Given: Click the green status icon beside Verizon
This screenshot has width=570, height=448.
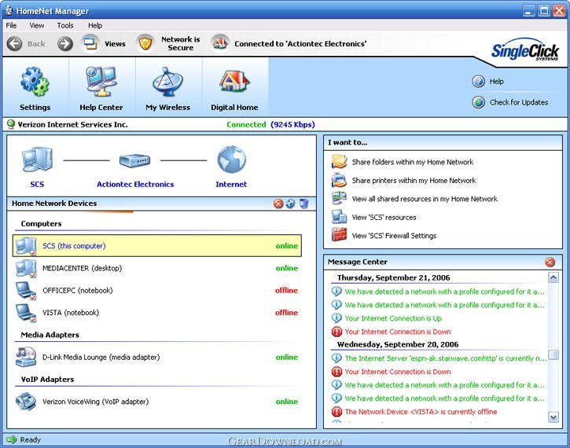Looking at the screenshot, I should [11, 124].
